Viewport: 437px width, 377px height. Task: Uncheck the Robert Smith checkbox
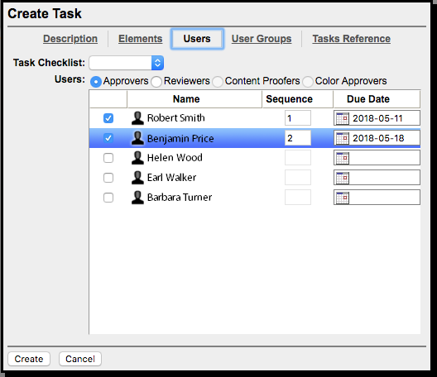pos(108,118)
